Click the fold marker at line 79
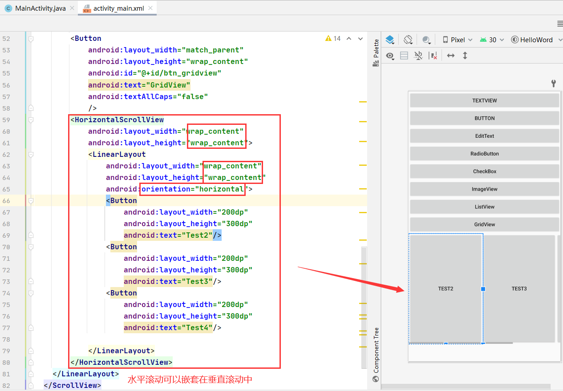563x391 pixels. (x=31, y=351)
